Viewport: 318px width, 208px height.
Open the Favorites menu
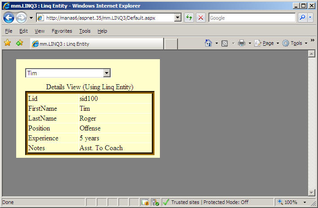62,31
